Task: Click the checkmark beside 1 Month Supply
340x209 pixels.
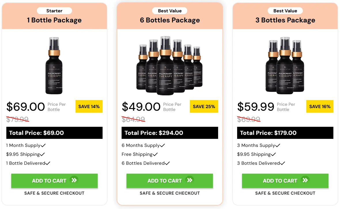Action: pyautogui.click(x=43, y=145)
